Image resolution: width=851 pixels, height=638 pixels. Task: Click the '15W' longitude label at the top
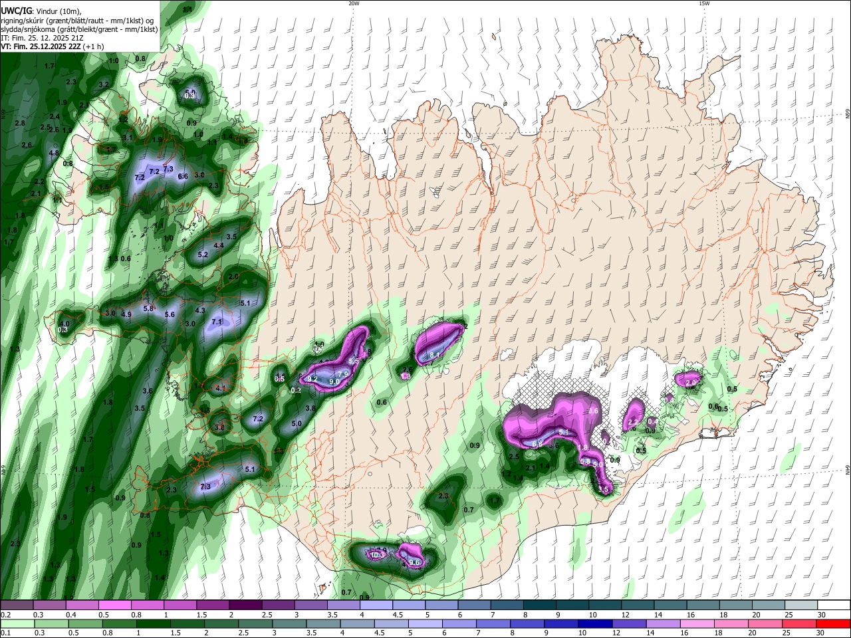coord(704,3)
